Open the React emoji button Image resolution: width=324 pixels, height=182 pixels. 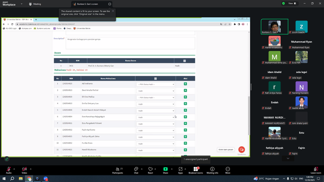[150, 170]
